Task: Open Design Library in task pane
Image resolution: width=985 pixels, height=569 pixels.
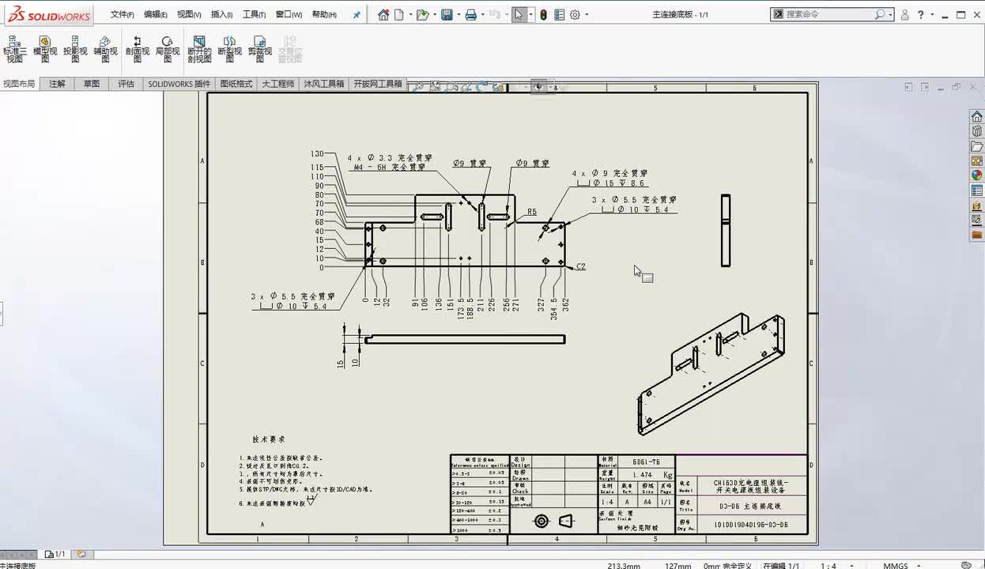Action: (977, 131)
